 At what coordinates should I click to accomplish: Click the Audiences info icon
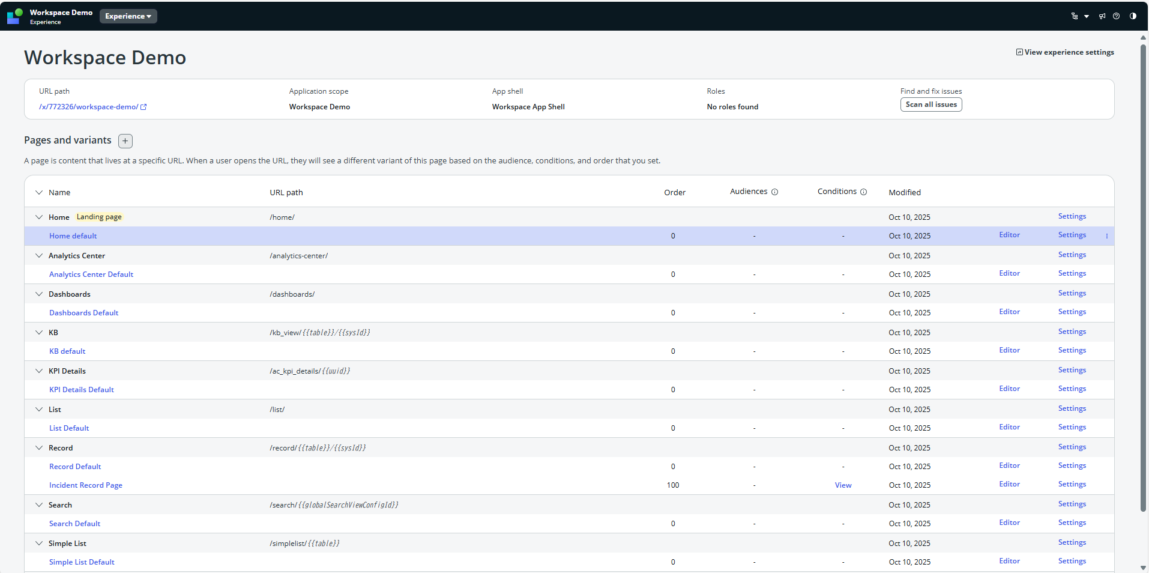coord(774,192)
